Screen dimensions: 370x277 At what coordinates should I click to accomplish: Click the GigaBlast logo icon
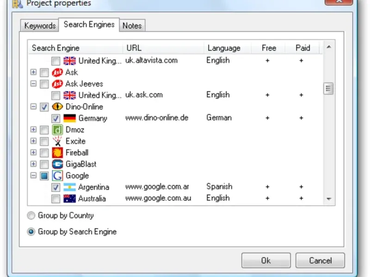(57, 164)
